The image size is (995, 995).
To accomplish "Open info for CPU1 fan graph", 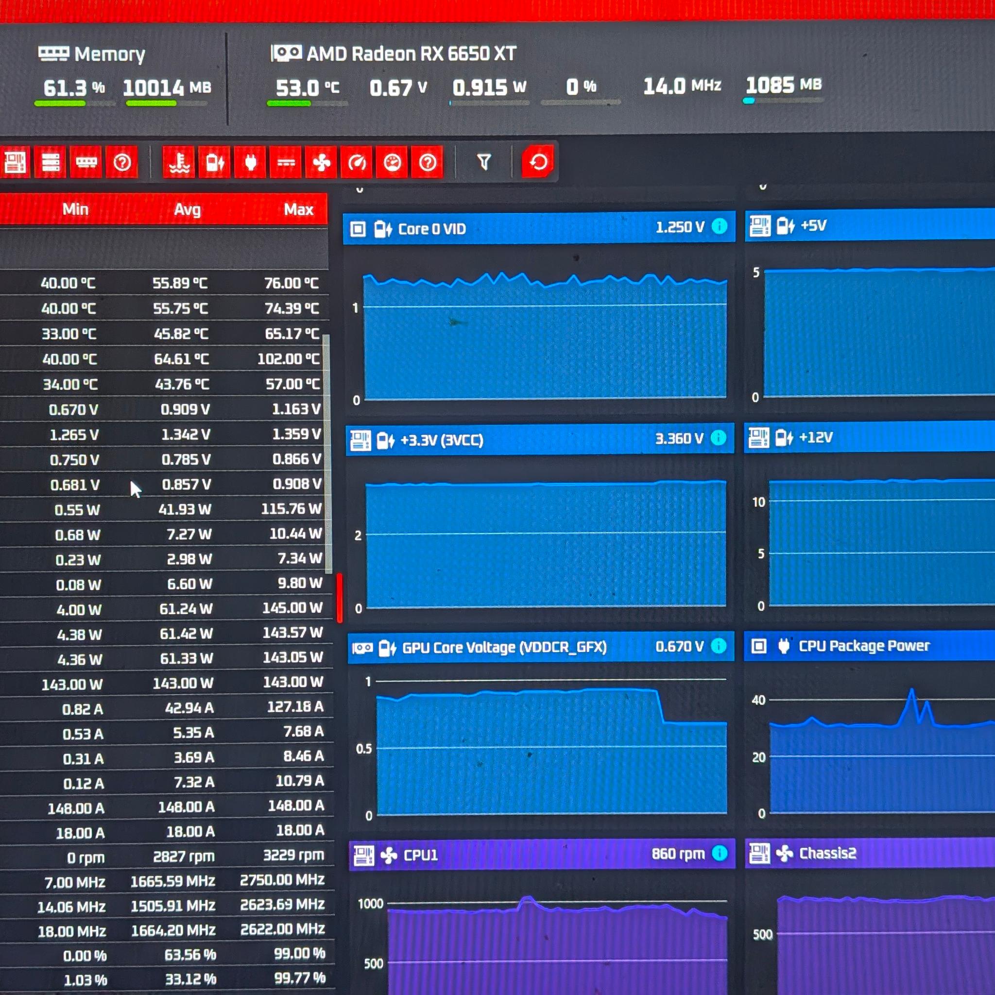I will 720,853.
